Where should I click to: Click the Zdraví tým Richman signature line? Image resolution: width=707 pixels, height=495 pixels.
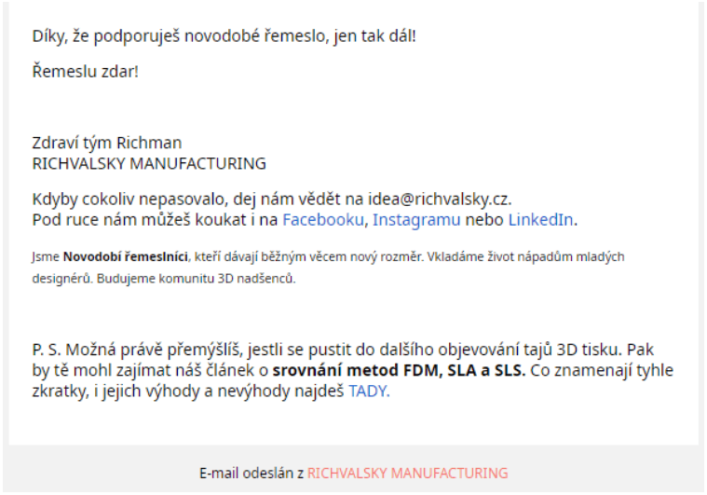pyautogui.click(x=107, y=143)
